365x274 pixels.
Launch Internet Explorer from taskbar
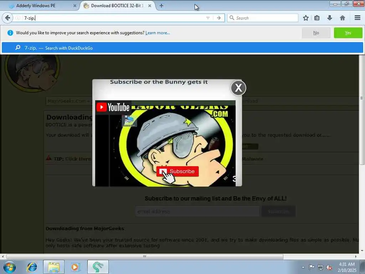32,267
